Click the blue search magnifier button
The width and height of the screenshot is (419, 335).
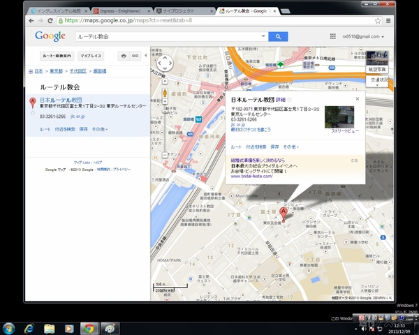pyautogui.click(x=278, y=36)
